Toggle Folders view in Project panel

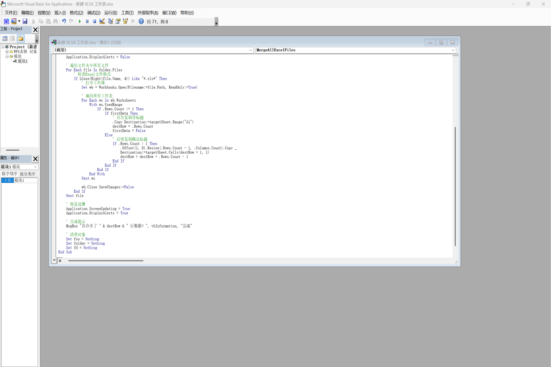tap(21, 38)
